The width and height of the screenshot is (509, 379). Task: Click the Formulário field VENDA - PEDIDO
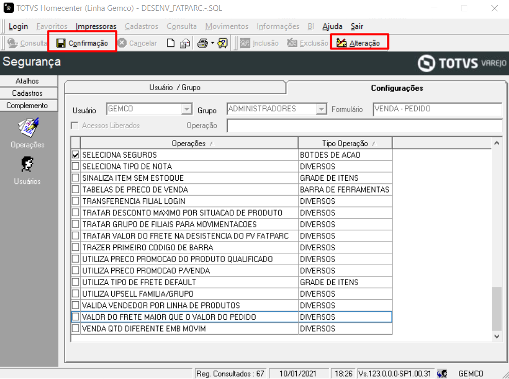[x=437, y=109]
